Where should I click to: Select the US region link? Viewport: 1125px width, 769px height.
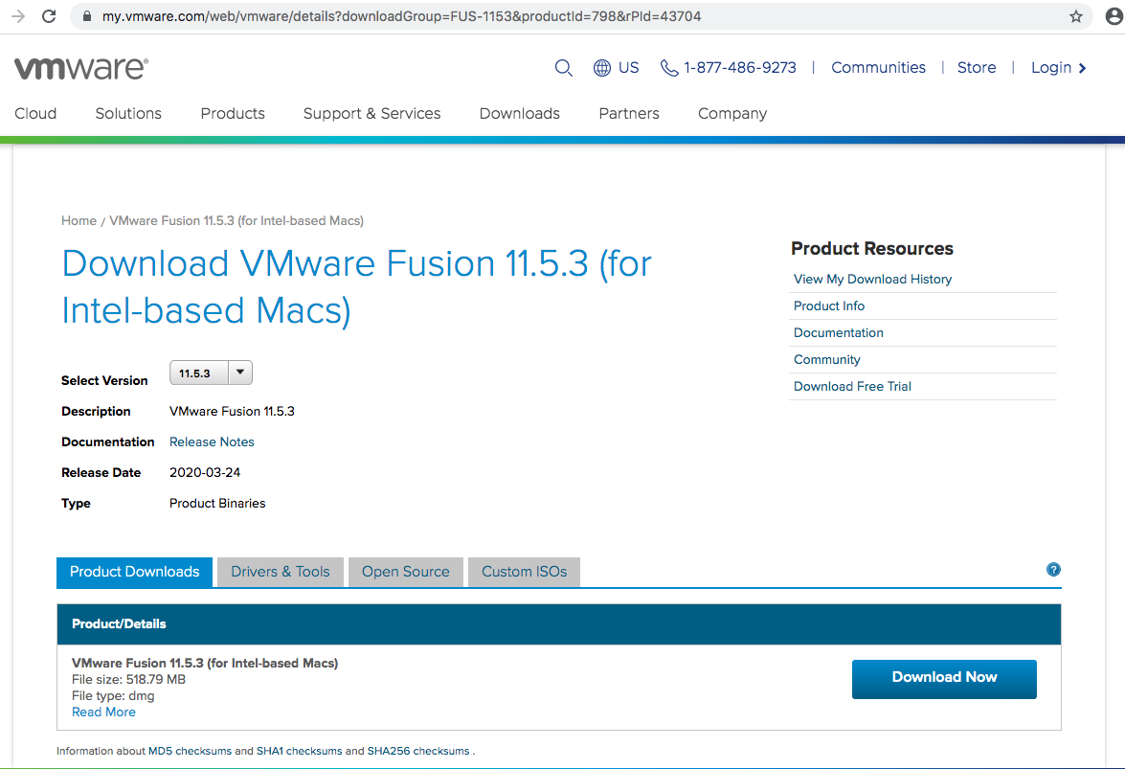click(628, 68)
